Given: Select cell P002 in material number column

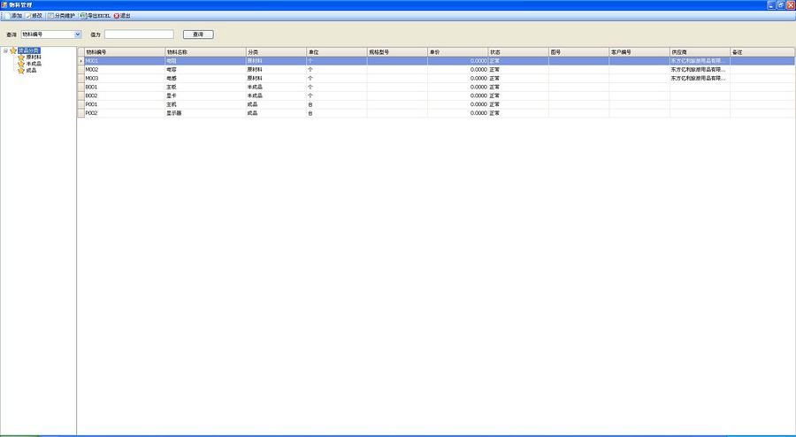Looking at the screenshot, I should click(x=125, y=112).
